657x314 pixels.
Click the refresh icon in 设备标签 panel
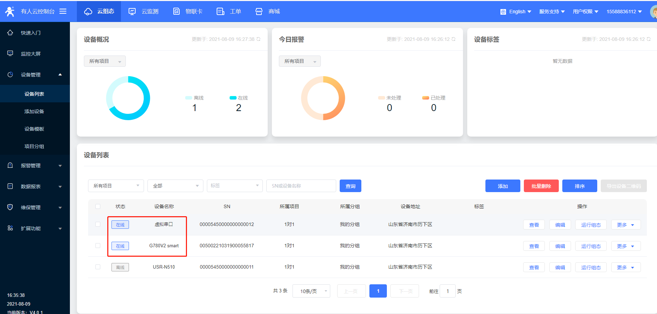(x=649, y=39)
